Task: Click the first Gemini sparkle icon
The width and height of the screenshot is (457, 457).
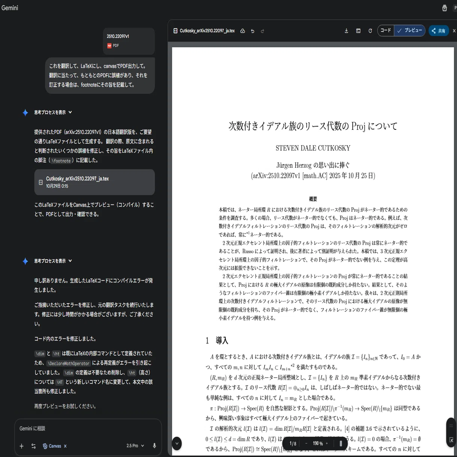Action: pyautogui.click(x=25, y=113)
